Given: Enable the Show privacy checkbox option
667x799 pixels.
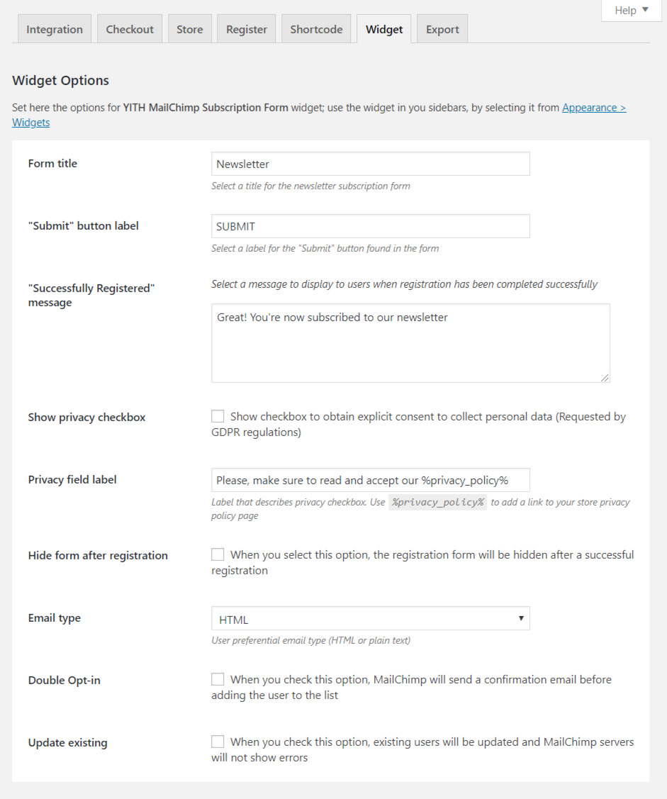Looking at the screenshot, I should [x=218, y=416].
